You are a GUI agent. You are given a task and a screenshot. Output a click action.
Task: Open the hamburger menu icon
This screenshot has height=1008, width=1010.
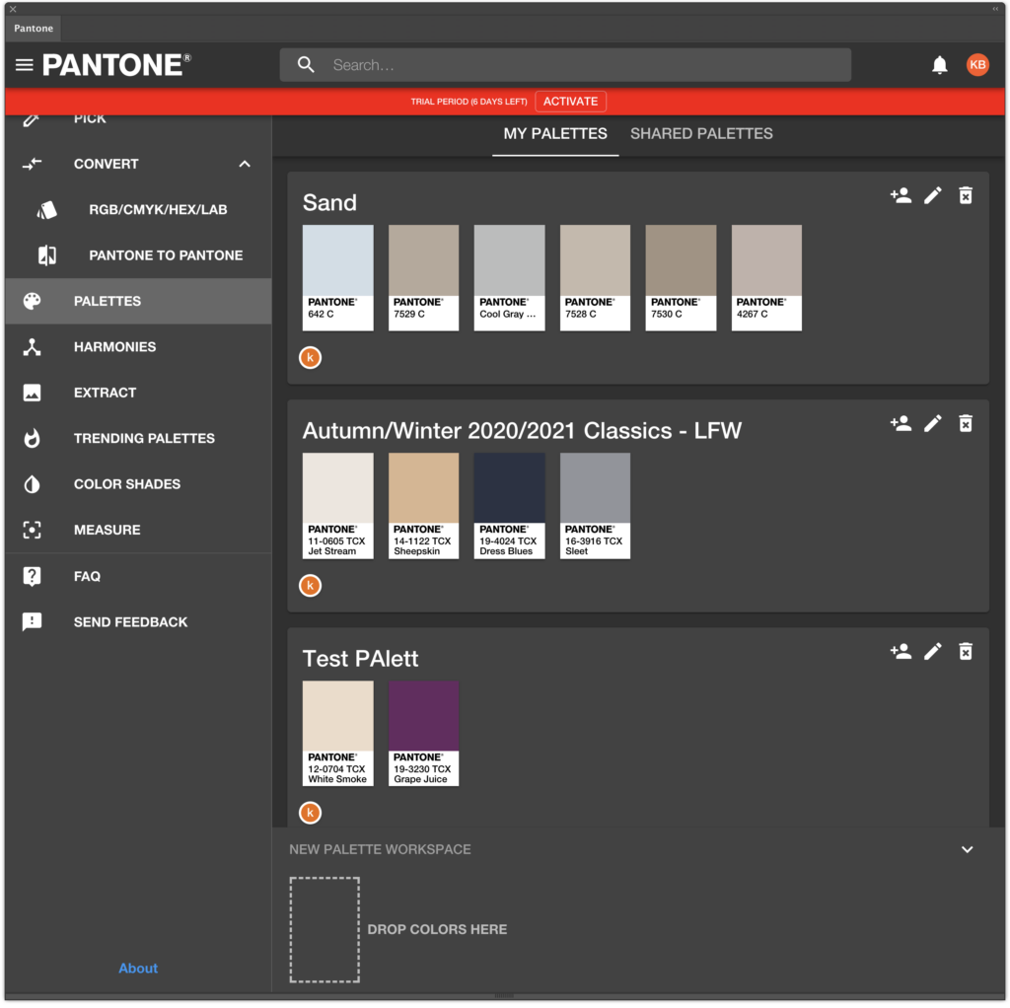[x=25, y=65]
